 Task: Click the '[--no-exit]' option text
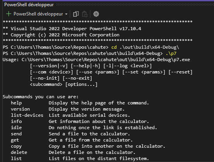point(77,78)
